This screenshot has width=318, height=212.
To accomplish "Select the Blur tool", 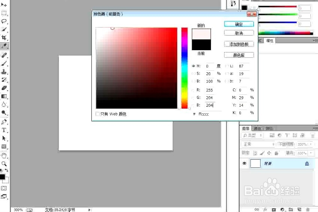I will click(4, 105).
